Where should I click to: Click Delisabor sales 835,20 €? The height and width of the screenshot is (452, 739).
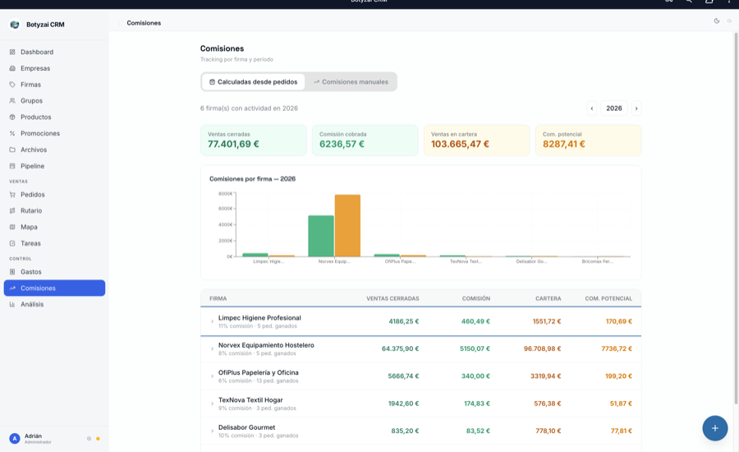pyautogui.click(x=405, y=431)
